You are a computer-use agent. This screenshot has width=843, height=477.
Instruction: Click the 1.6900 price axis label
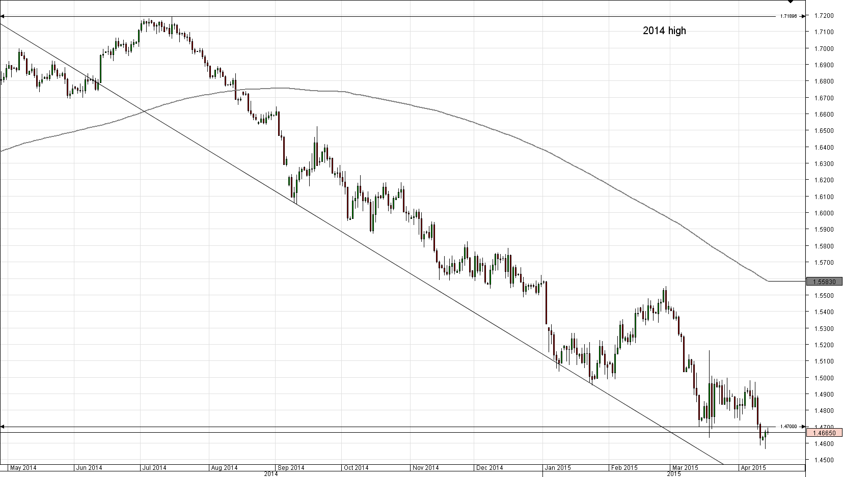[824, 65]
